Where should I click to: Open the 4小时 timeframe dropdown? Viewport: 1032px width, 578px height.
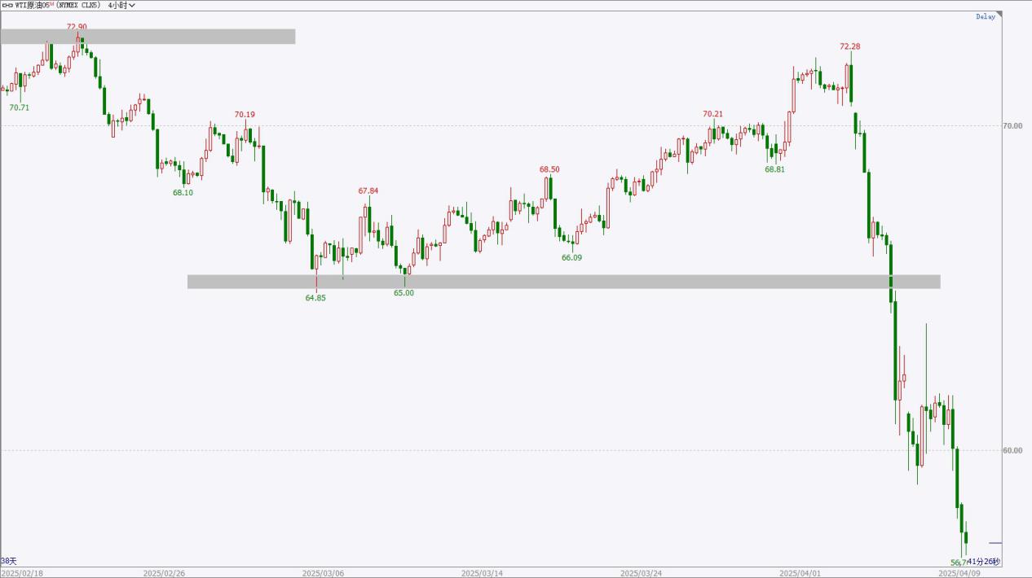click(x=121, y=5)
